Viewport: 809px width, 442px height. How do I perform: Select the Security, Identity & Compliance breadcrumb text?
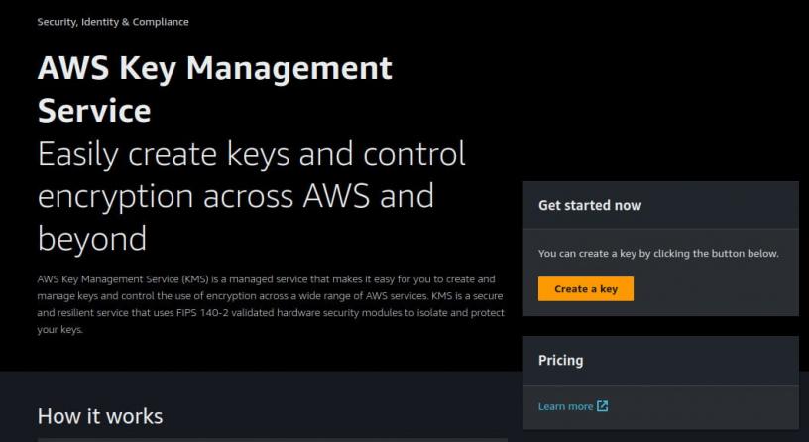coord(113,22)
